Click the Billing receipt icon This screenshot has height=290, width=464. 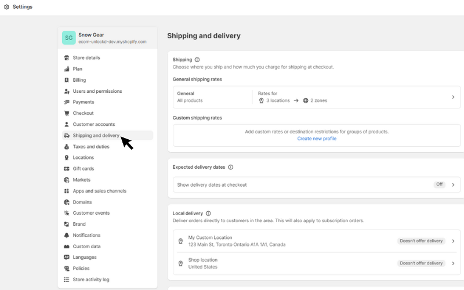tap(67, 80)
